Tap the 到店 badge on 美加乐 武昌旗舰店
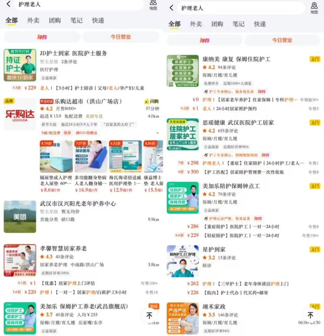 point(154,306)
